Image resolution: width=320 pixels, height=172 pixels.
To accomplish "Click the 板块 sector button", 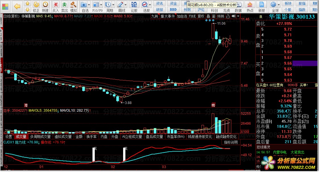I will pos(288,3).
